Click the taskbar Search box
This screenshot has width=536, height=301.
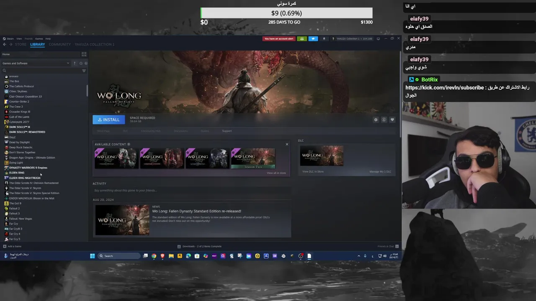[119, 256]
